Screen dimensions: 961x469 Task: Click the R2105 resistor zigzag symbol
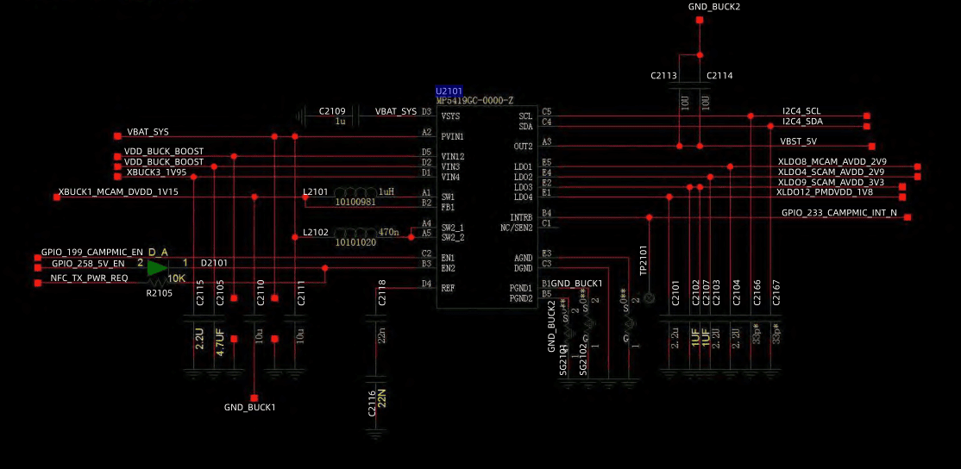pos(158,282)
